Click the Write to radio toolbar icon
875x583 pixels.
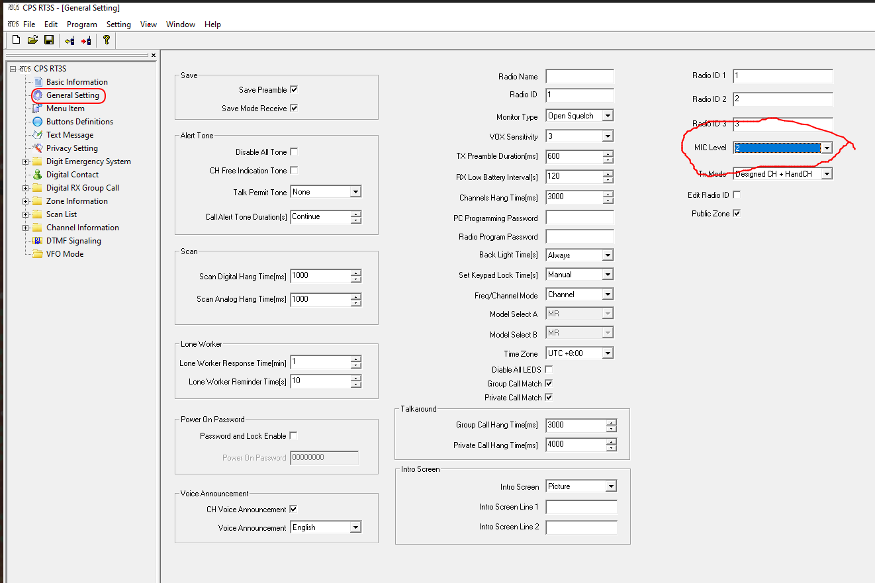coord(86,40)
